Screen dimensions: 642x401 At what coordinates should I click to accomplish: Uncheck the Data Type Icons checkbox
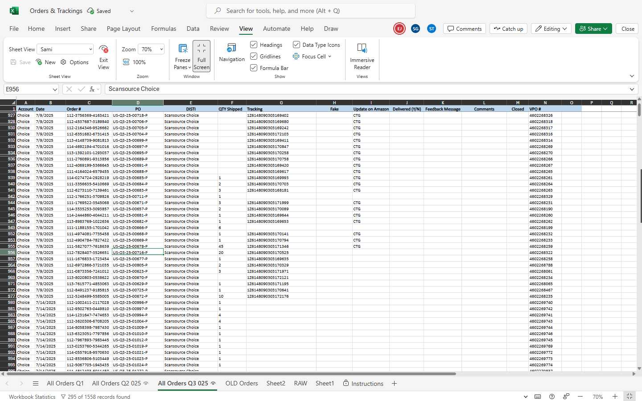click(x=296, y=45)
